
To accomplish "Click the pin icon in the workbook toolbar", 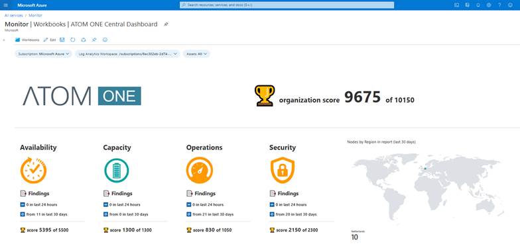I will [x=94, y=40].
